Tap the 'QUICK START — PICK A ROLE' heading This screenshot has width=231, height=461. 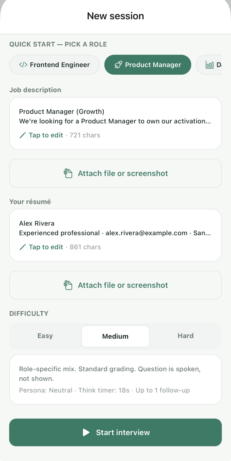point(58,44)
